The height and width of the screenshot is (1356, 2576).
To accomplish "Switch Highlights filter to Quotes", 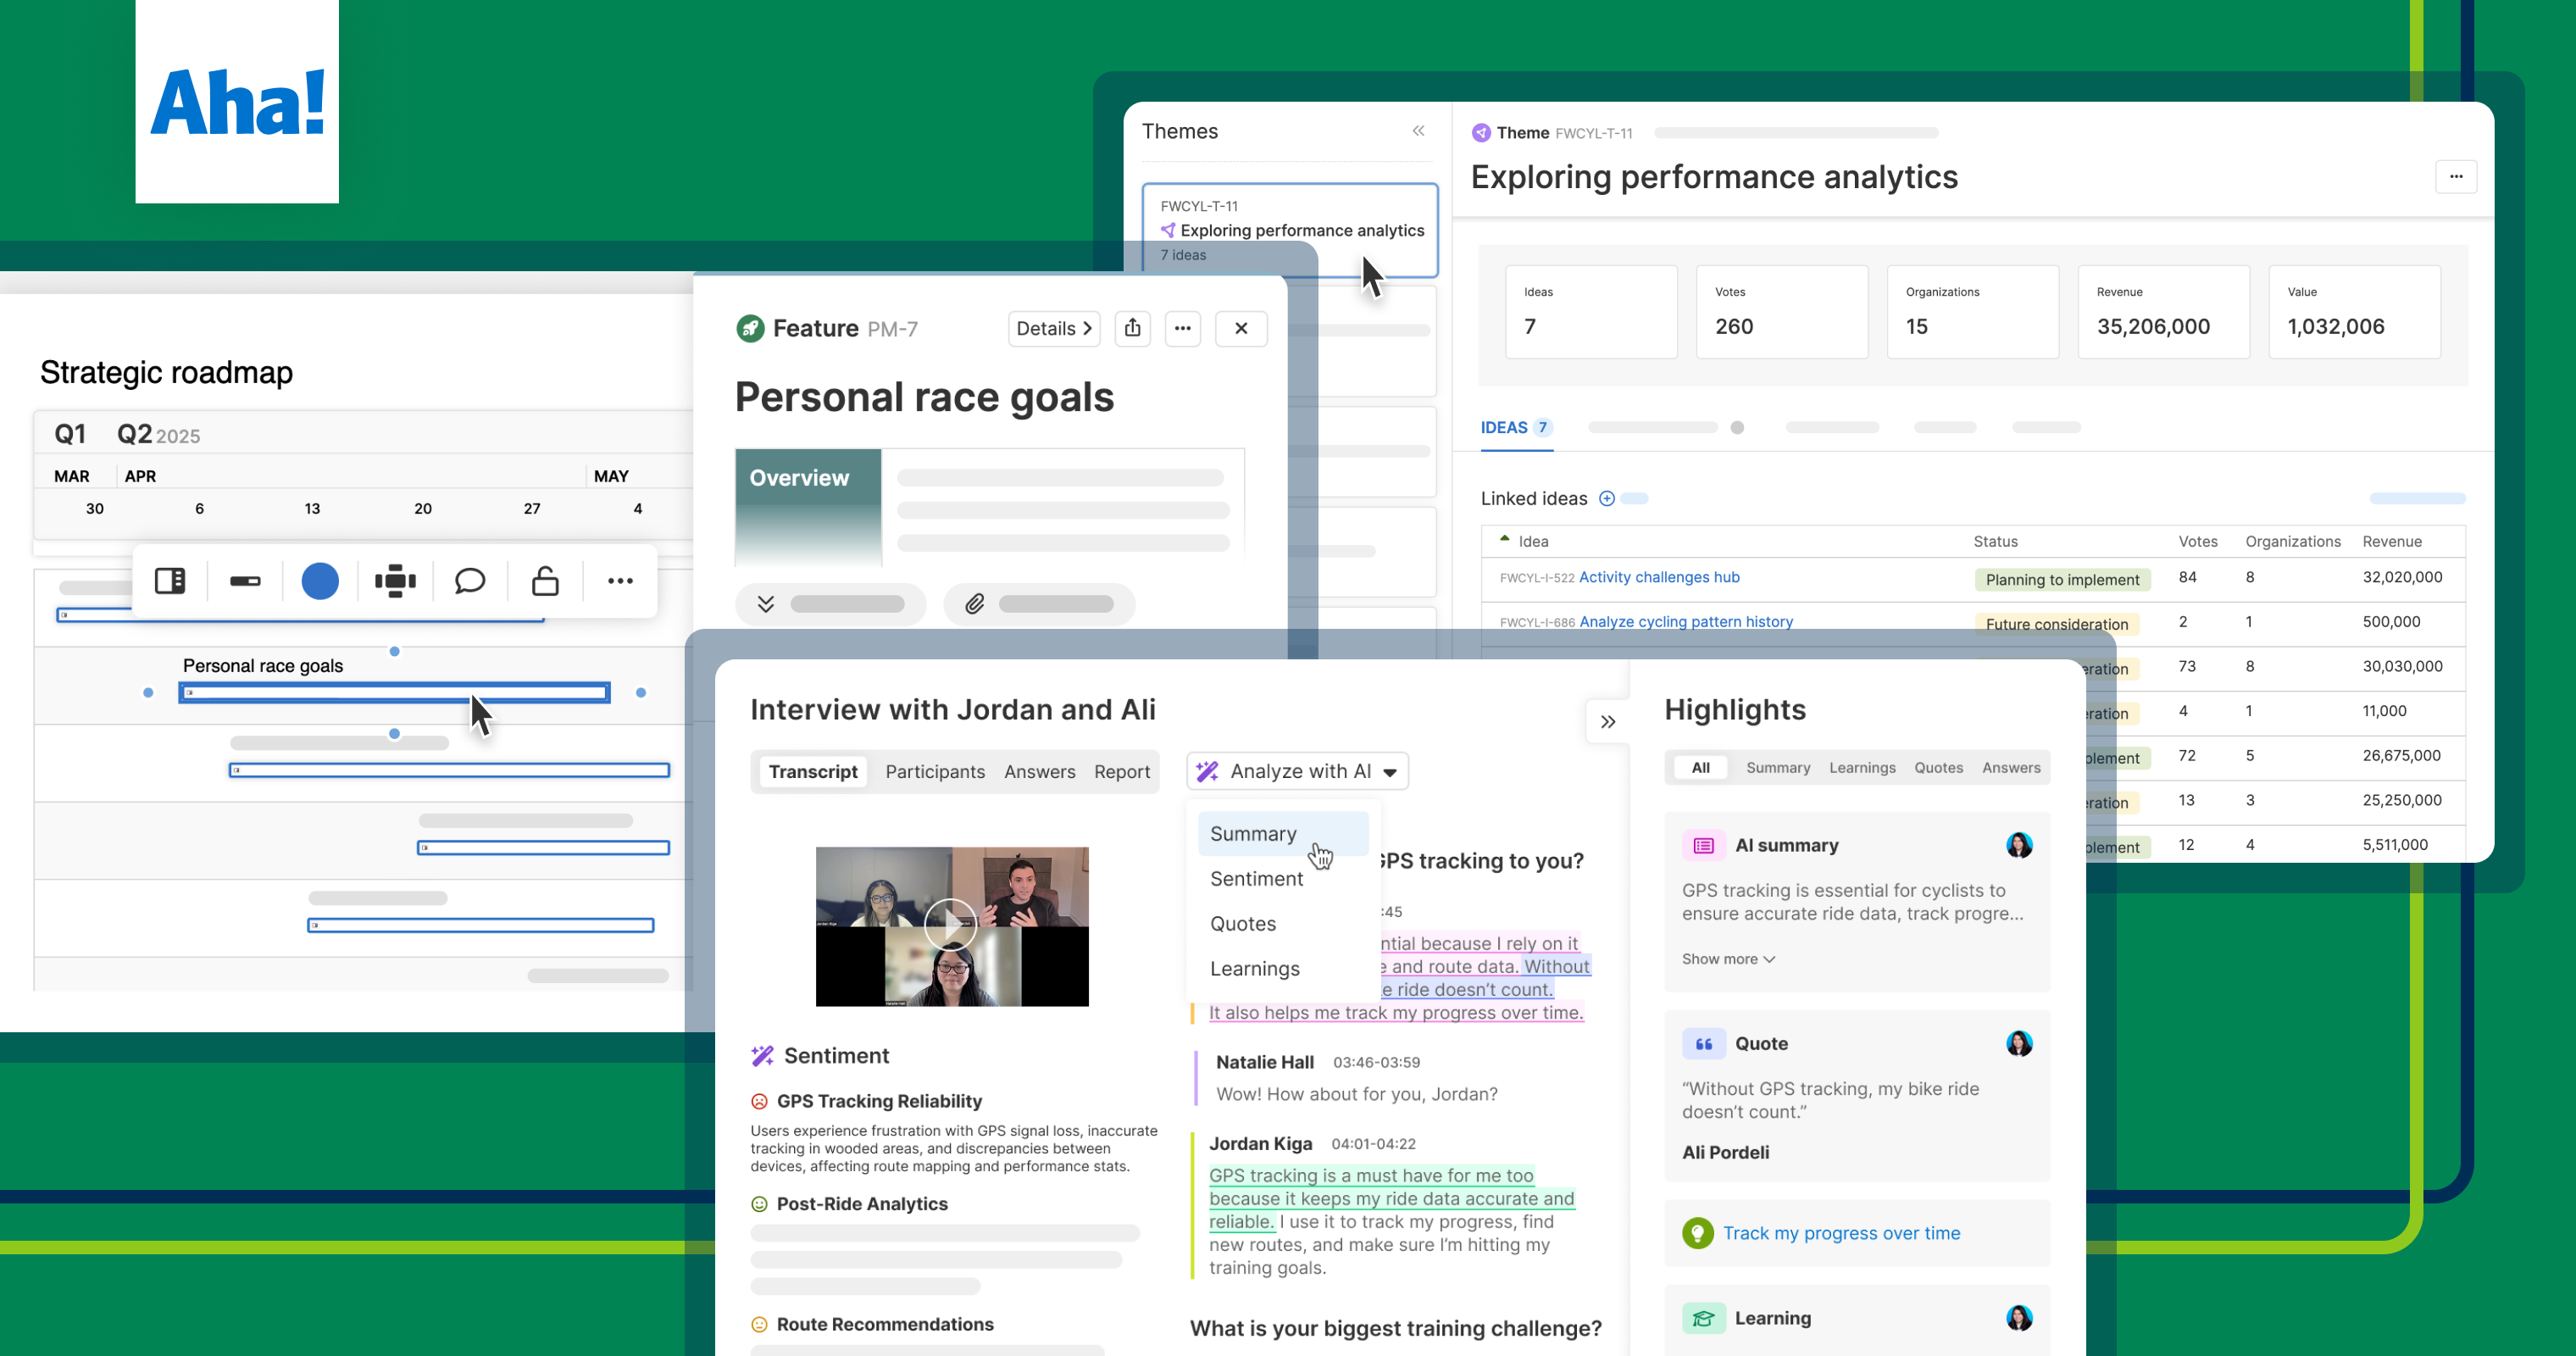I will [1938, 768].
